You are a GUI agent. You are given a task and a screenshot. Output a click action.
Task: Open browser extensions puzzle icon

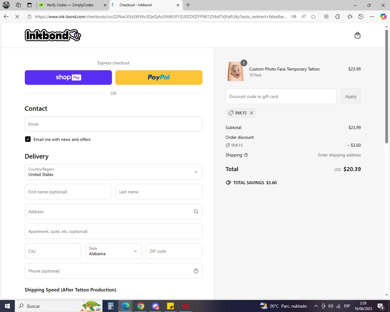(x=337, y=16)
